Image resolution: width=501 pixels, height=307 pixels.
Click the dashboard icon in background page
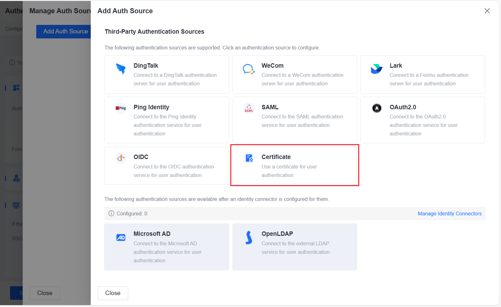pos(16,88)
